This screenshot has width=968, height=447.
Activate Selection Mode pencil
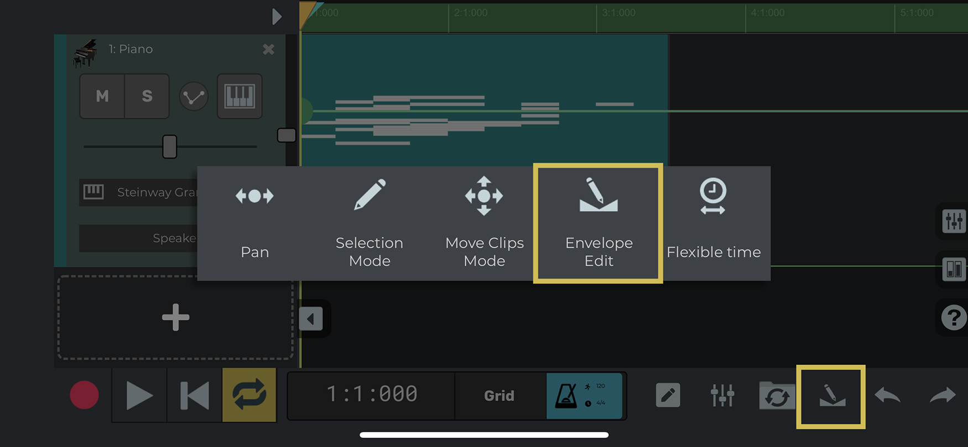point(369,223)
